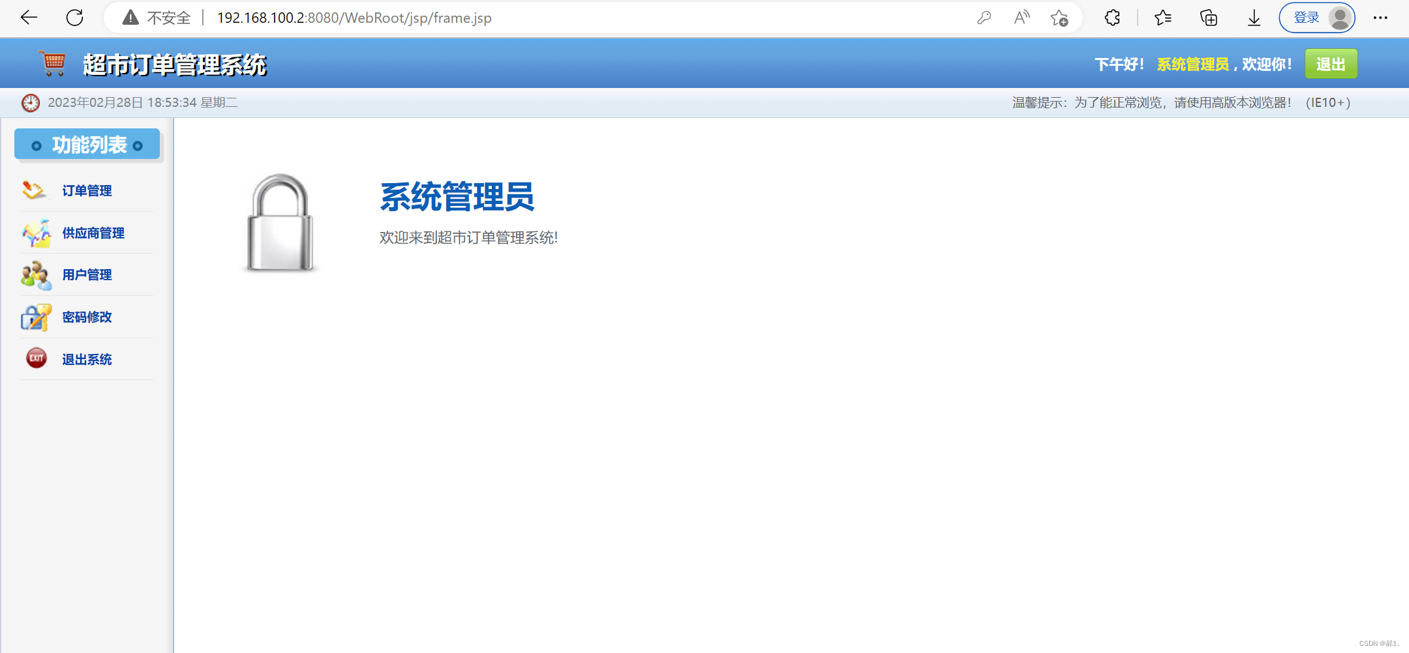Open the Collections icon in toolbar
Viewport: 1409px width, 653px height.
(1209, 18)
